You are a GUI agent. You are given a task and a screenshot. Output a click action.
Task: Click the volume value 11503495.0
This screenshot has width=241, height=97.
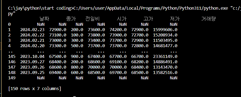tap(165, 40)
